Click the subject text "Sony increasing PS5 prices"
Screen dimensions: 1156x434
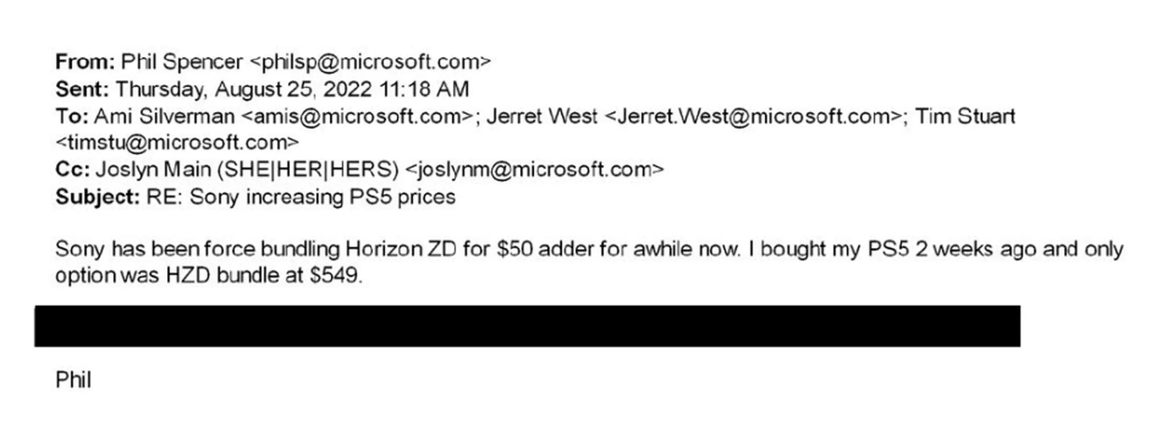[x=322, y=197]
